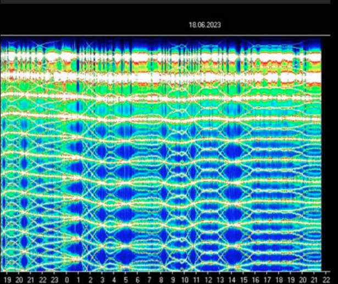Image resolution: width=338 pixels, height=284 pixels.
Task: Pick the hour 11 time marker
Action: click(x=196, y=279)
